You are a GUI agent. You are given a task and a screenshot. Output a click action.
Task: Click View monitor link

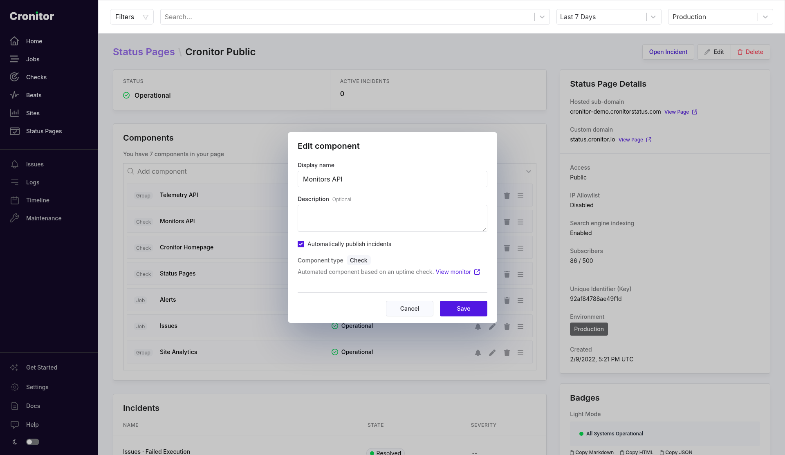pyautogui.click(x=453, y=272)
